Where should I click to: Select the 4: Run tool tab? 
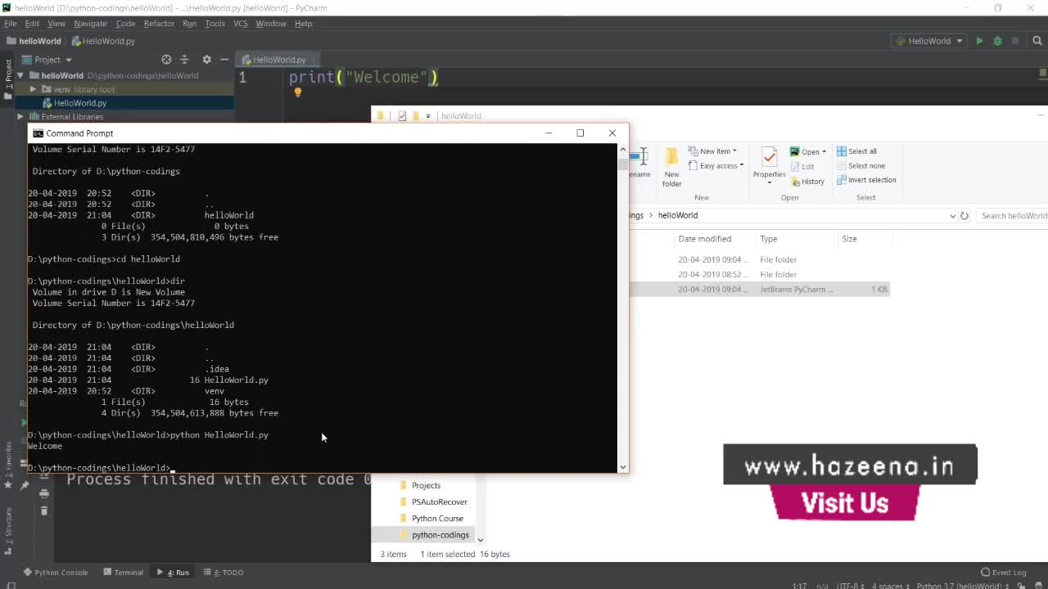(x=173, y=573)
